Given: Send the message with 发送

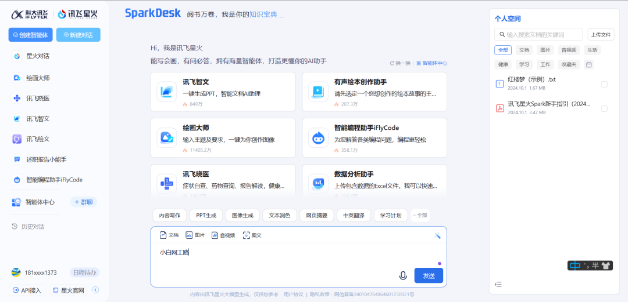Looking at the screenshot, I should [429, 276].
